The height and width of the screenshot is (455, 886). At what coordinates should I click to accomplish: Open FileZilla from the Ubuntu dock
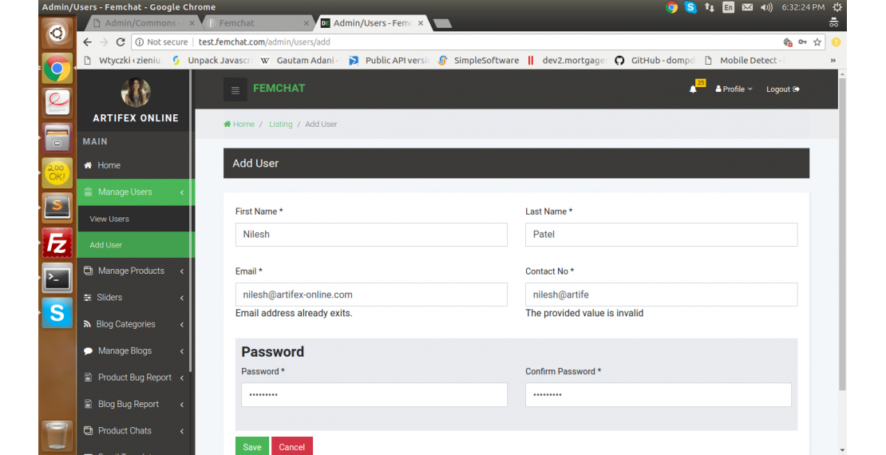[x=57, y=243]
